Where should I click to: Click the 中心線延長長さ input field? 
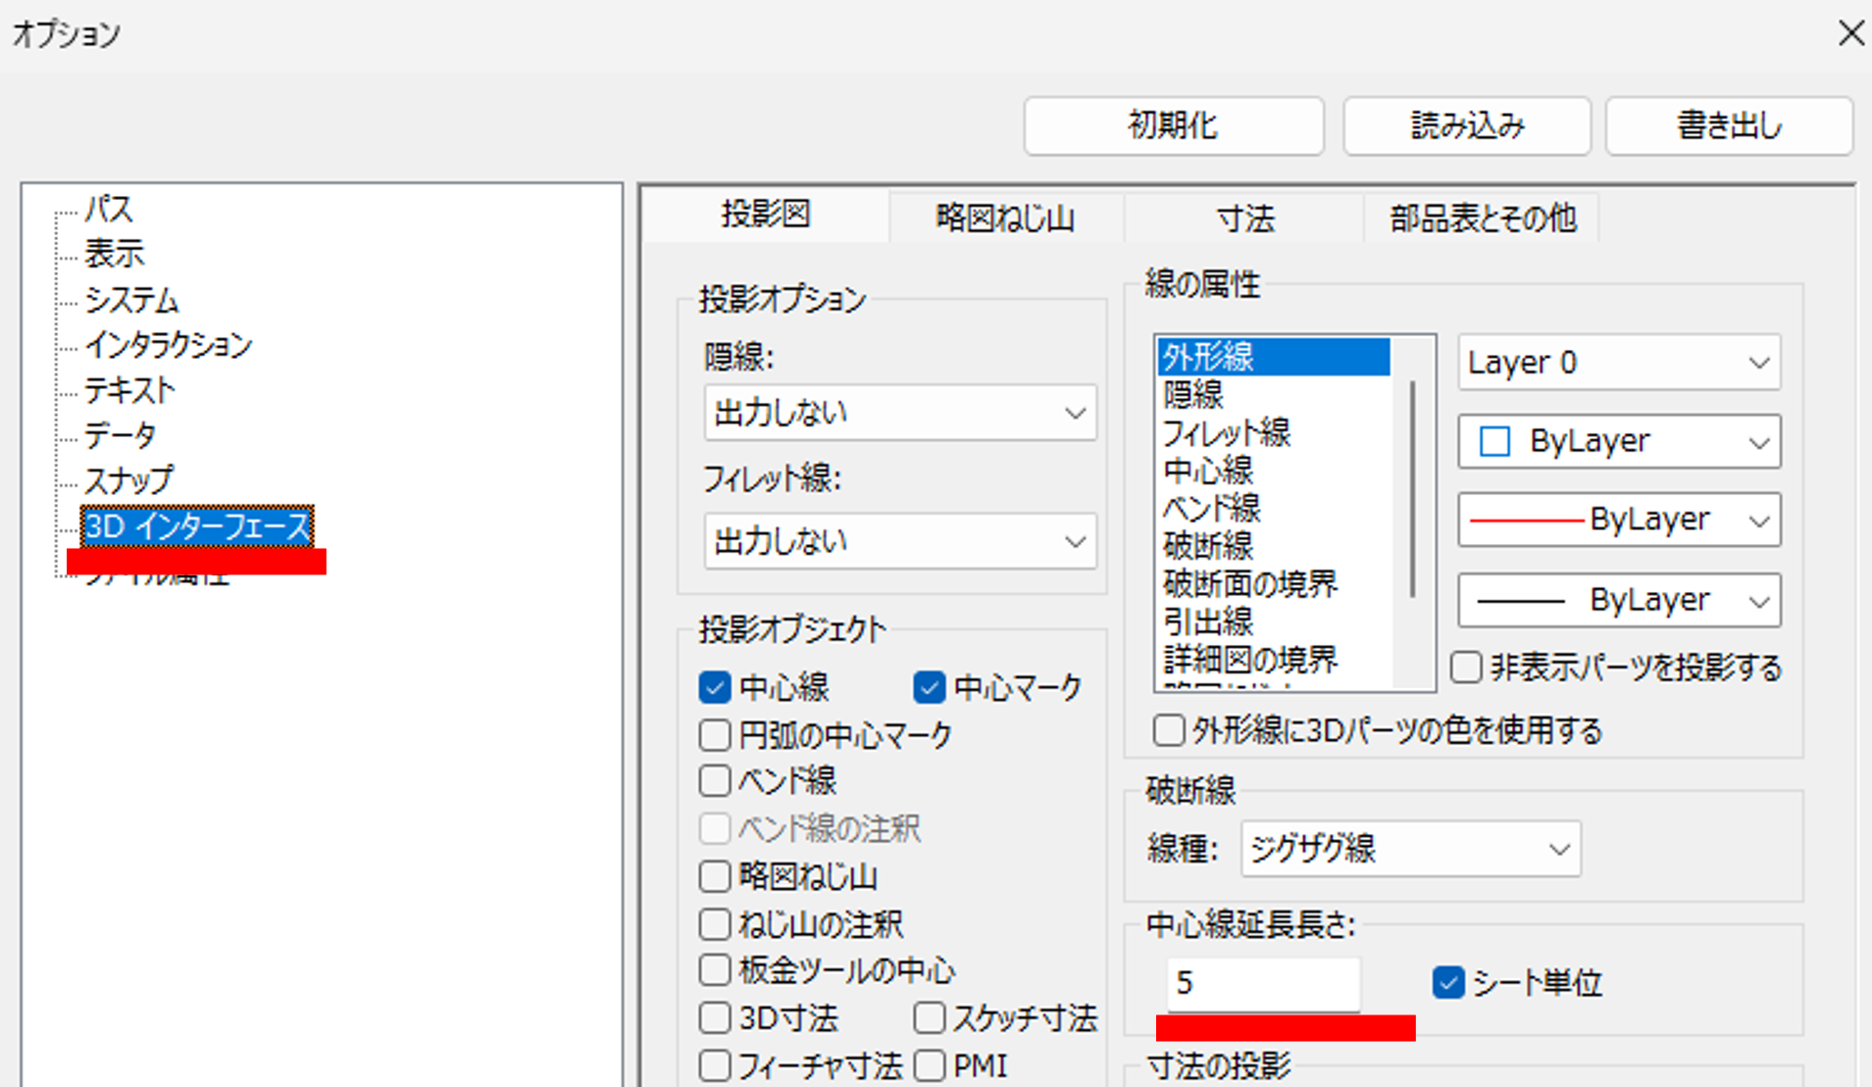(1262, 983)
